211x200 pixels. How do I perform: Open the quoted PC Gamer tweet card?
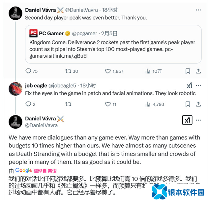tap(113, 44)
